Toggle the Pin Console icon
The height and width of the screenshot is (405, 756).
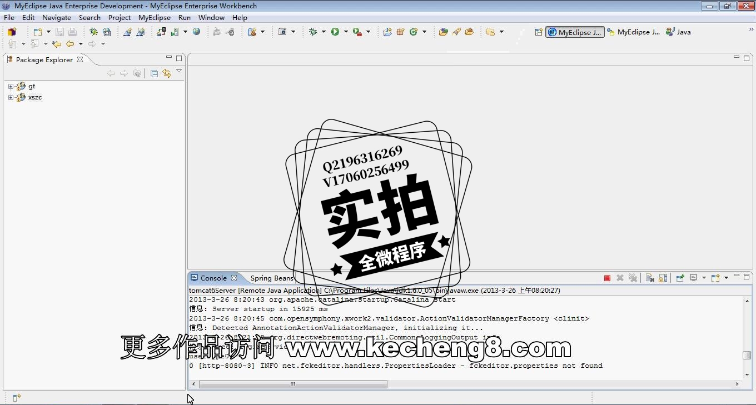(680, 278)
